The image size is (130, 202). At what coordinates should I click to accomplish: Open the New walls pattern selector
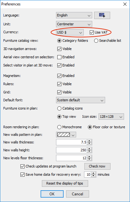(66, 135)
